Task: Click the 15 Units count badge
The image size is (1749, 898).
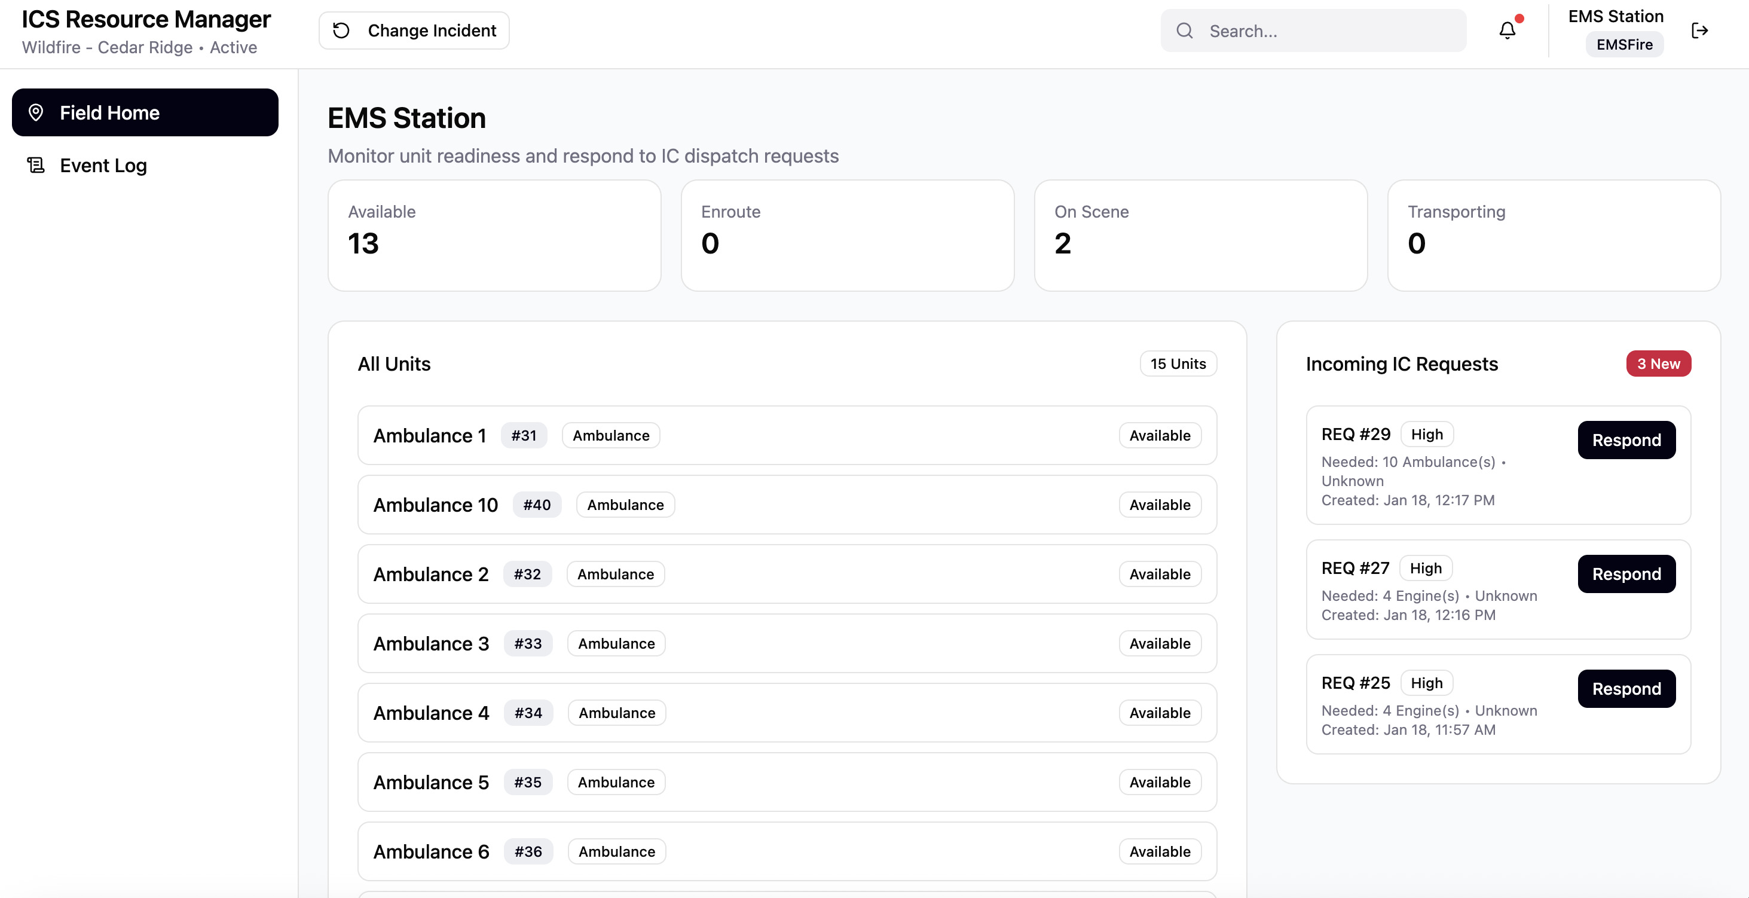Action: [x=1178, y=364]
